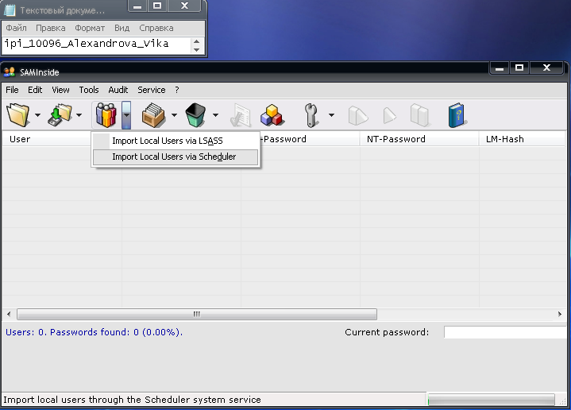Expand the Import registry dropdown arrow
571x410 pixels.
(x=79, y=115)
